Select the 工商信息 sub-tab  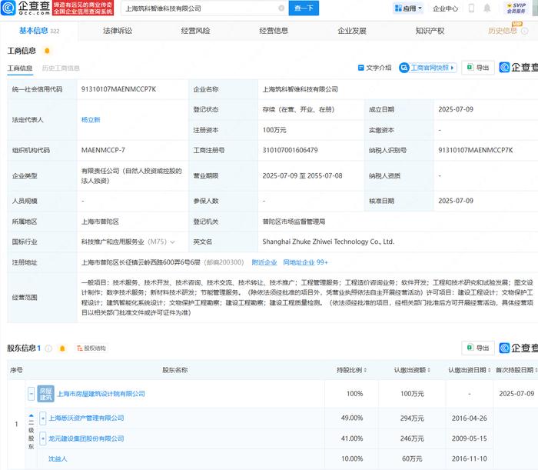[x=20, y=68]
